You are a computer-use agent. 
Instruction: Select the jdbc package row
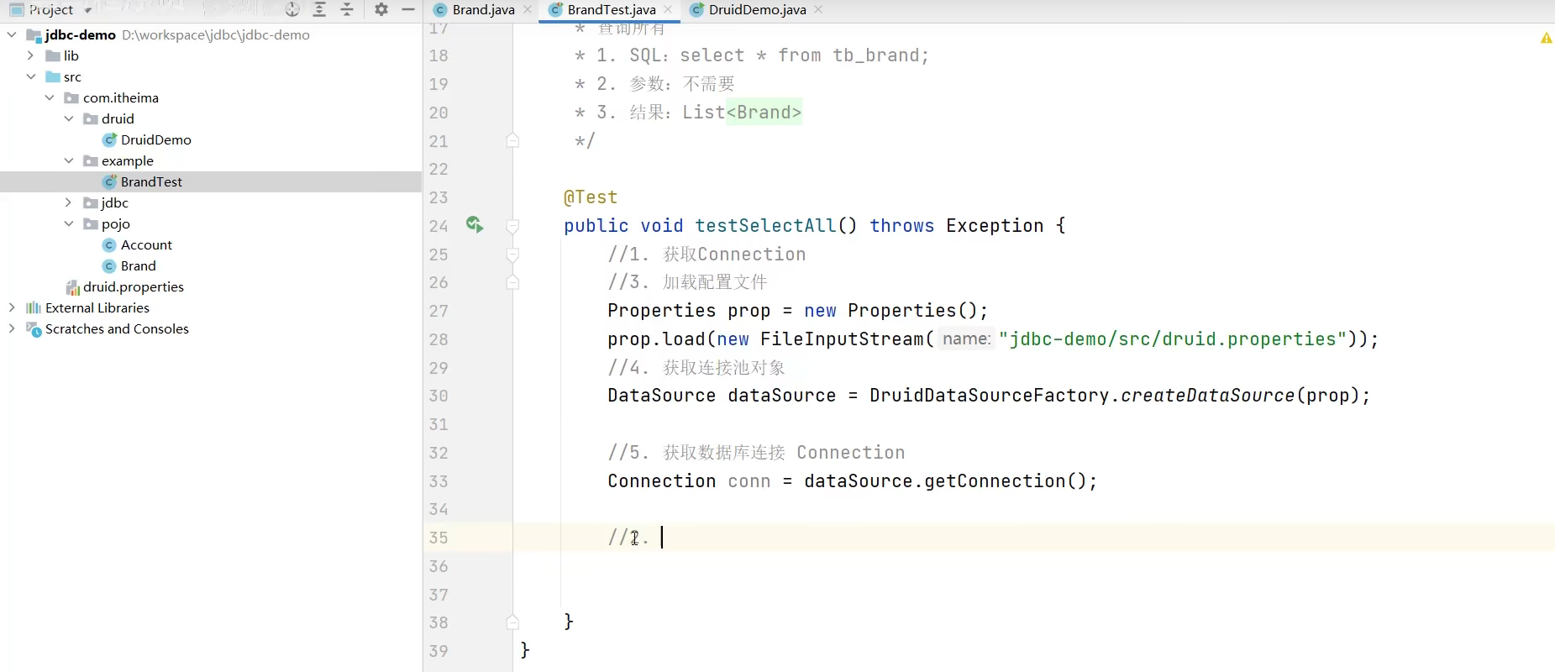[210, 202]
